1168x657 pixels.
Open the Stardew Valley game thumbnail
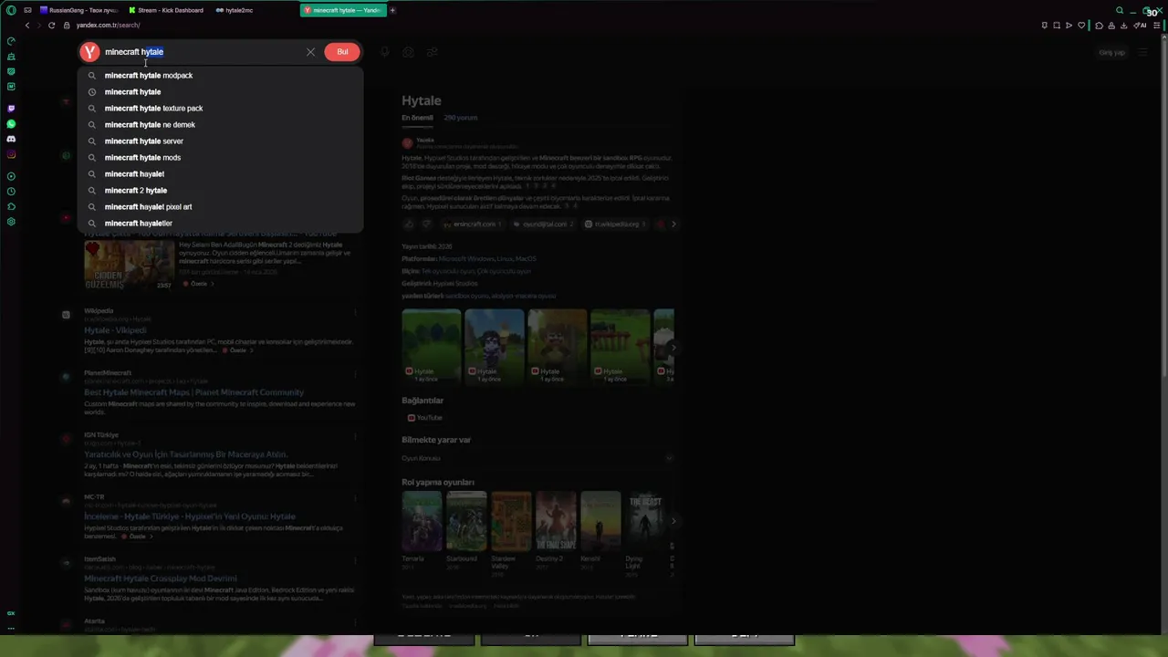[511, 522]
